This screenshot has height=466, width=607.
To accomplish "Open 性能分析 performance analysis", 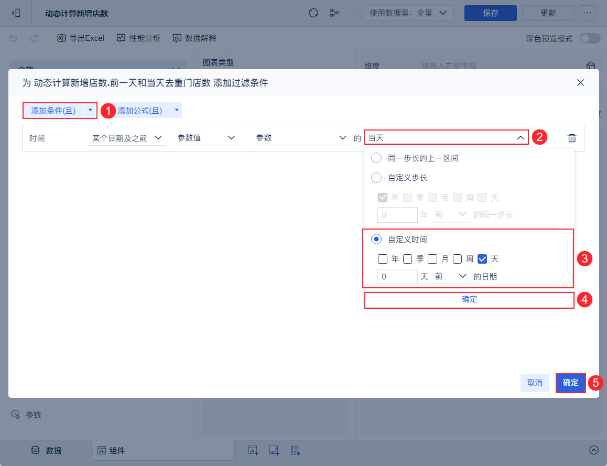I will [x=138, y=38].
